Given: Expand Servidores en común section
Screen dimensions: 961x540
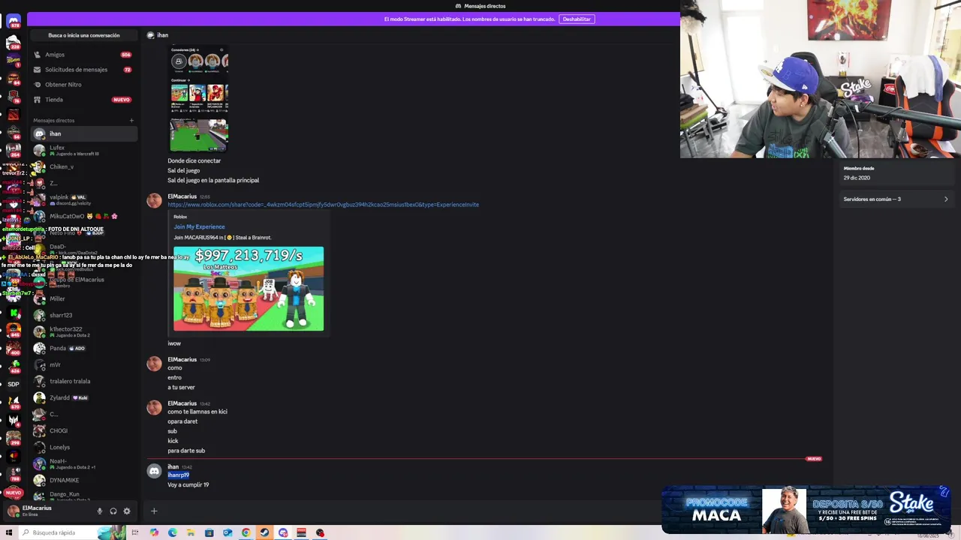Looking at the screenshot, I should pyautogui.click(x=896, y=199).
